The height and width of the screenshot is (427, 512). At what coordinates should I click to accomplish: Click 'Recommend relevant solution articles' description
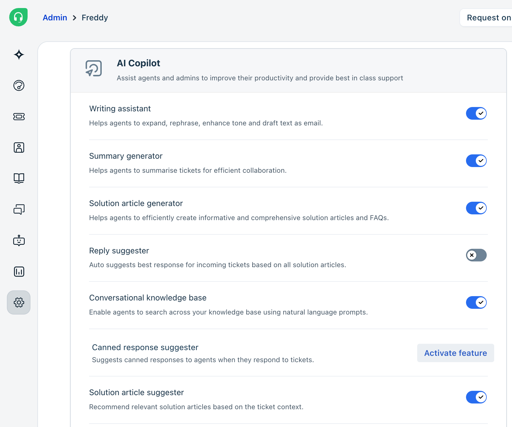tap(196, 407)
